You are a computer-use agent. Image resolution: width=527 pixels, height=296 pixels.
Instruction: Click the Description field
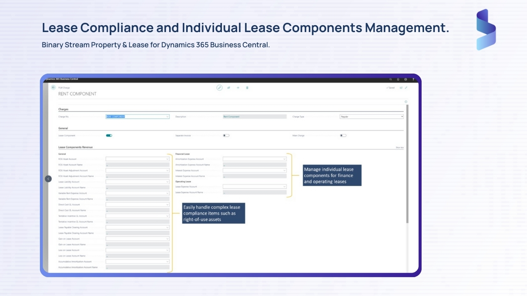pos(254,117)
